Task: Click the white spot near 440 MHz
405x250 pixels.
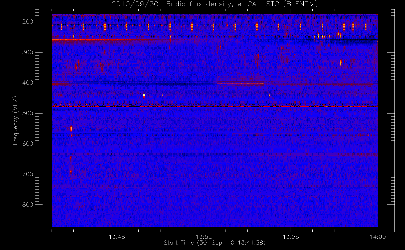Action: click(144, 95)
